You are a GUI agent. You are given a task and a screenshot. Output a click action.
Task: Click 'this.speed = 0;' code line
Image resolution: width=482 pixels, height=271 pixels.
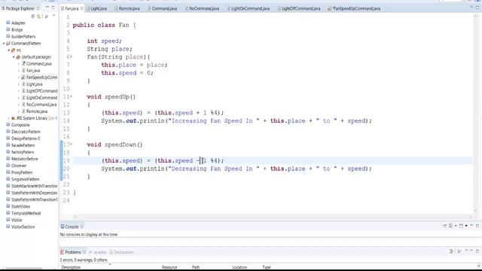pos(127,73)
